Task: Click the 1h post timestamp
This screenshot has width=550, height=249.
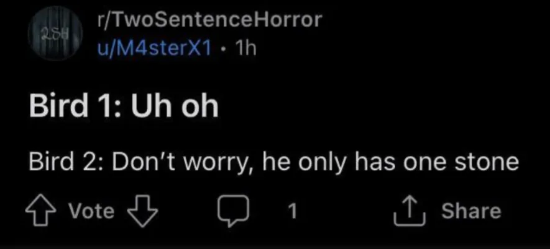Action: (x=245, y=48)
